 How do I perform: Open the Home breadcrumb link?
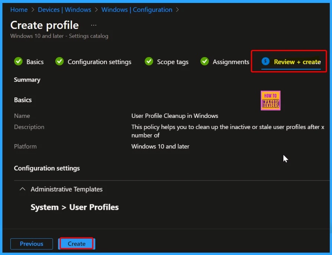click(x=19, y=10)
